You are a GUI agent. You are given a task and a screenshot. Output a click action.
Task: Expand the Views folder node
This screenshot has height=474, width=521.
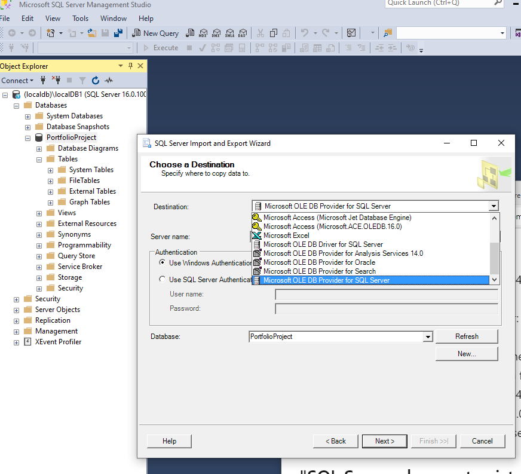tap(39, 213)
